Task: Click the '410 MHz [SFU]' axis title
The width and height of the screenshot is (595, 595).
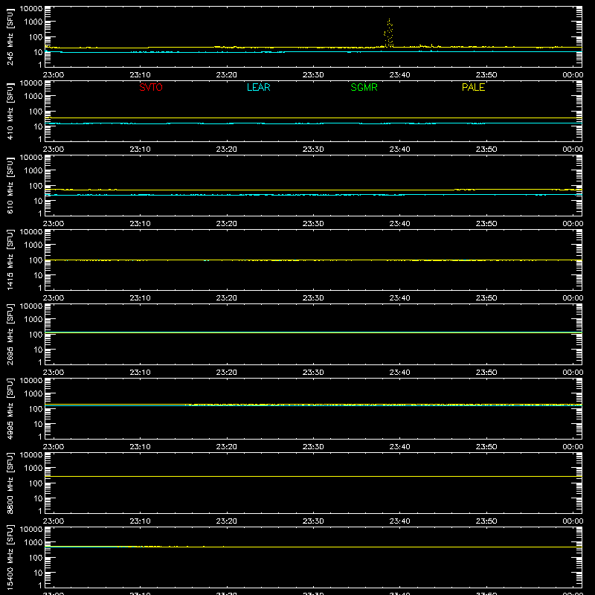Action: point(10,111)
